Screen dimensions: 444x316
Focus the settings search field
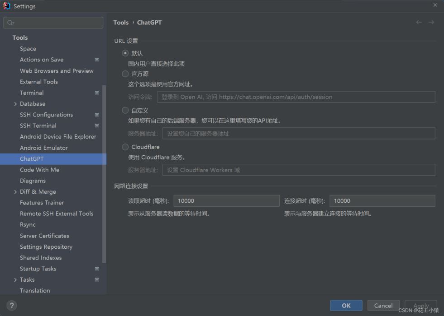pos(53,23)
